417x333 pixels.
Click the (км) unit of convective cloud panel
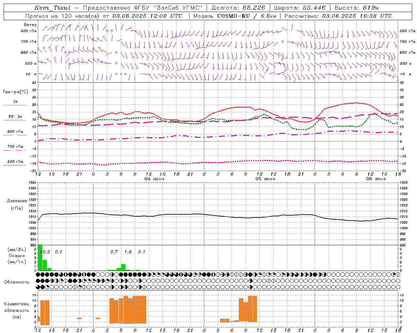(x=17, y=317)
